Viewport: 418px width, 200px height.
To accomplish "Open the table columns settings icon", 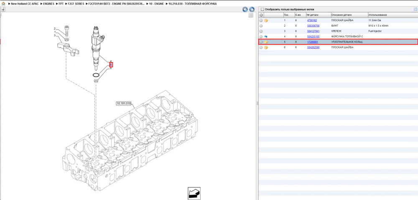I will 415,9.
